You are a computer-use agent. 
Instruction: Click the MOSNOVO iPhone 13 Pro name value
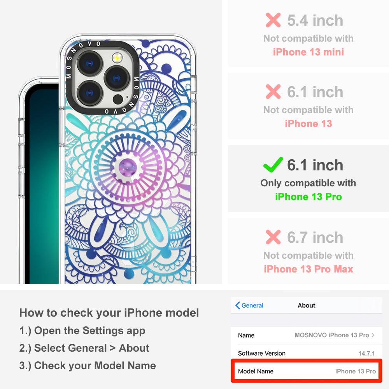click(332, 335)
